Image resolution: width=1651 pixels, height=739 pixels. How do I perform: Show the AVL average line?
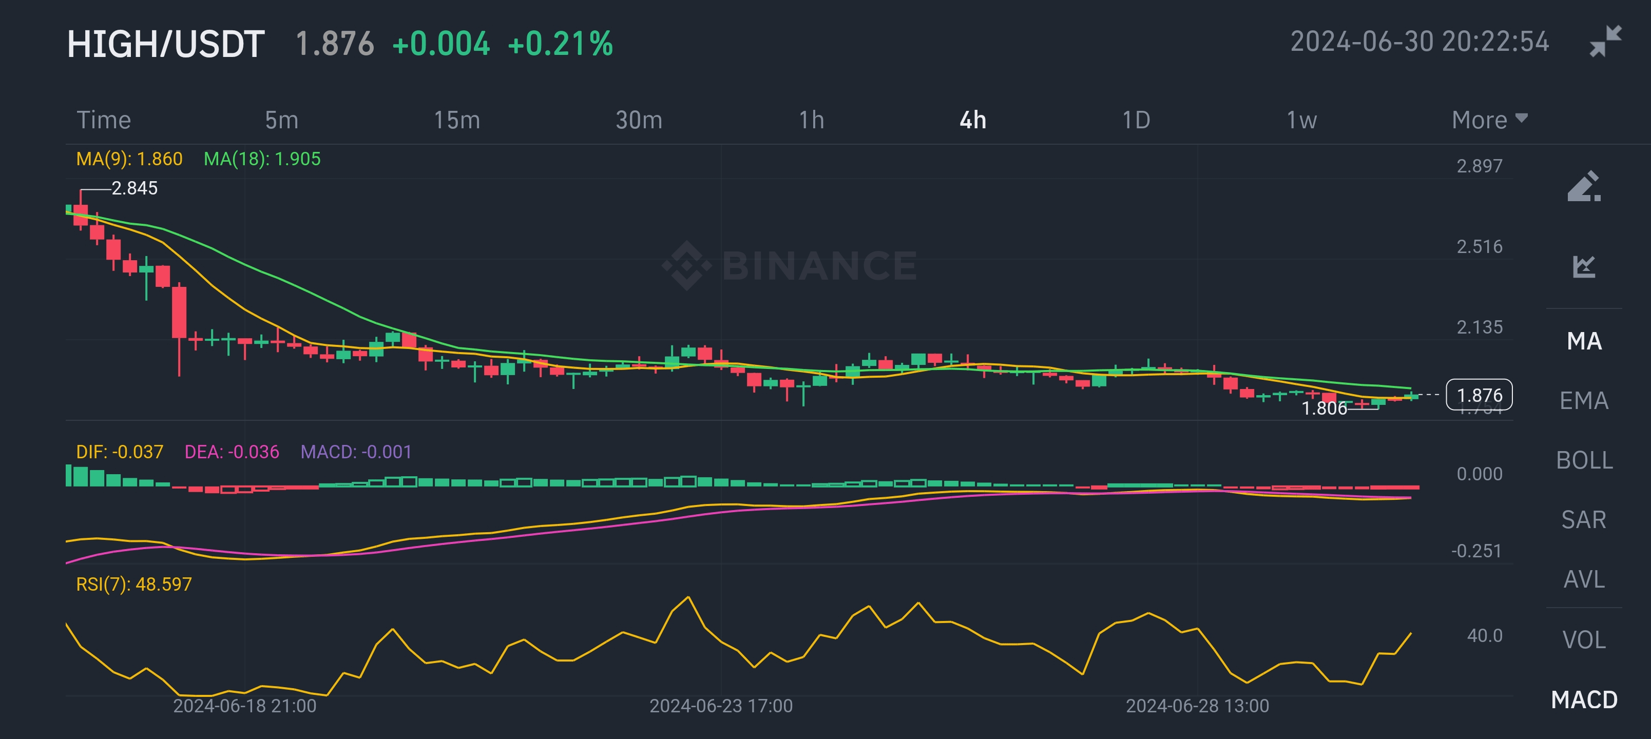[x=1584, y=579]
